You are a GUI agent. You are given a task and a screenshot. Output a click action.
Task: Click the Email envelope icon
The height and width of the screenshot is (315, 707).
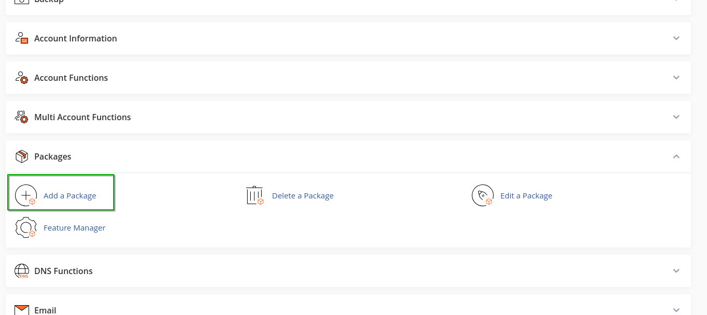21,310
